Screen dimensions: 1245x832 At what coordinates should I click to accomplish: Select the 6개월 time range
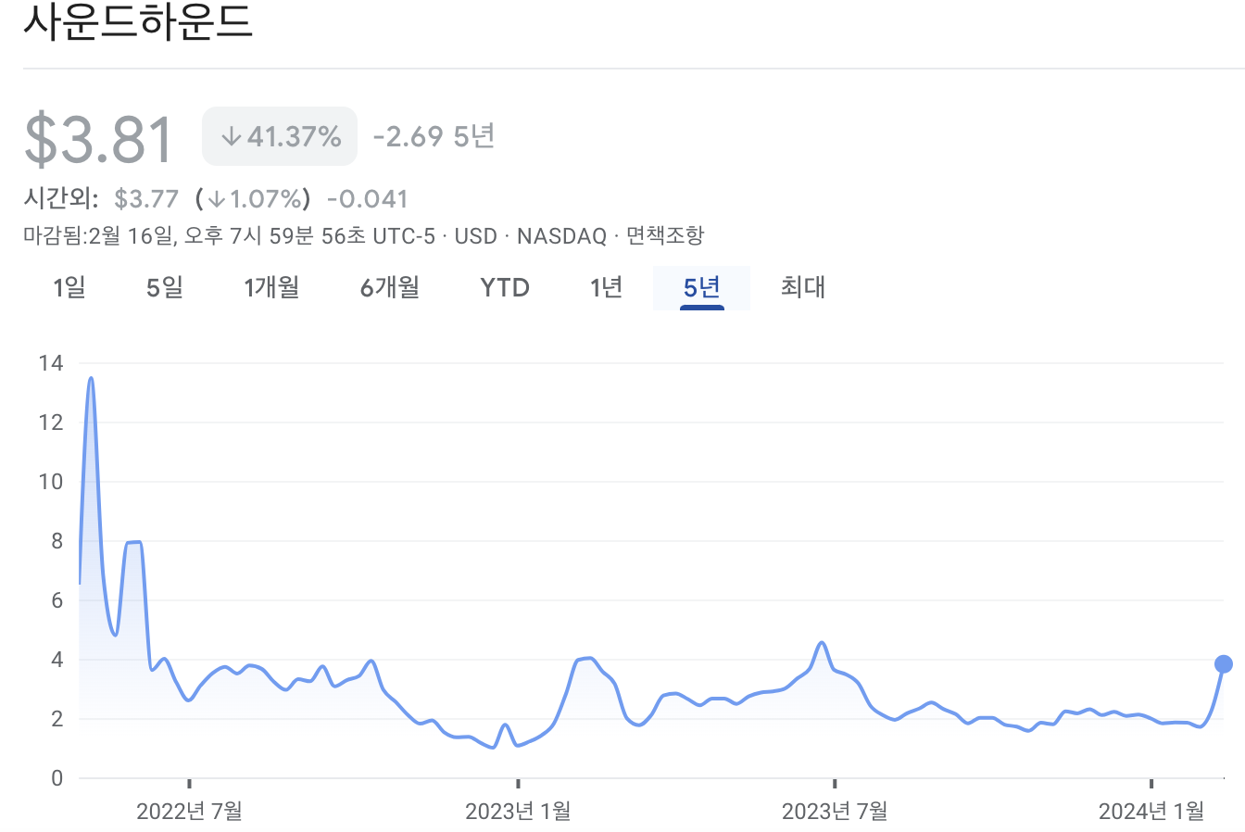pyautogui.click(x=388, y=287)
